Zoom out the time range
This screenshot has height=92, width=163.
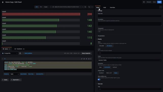point(85,7)
